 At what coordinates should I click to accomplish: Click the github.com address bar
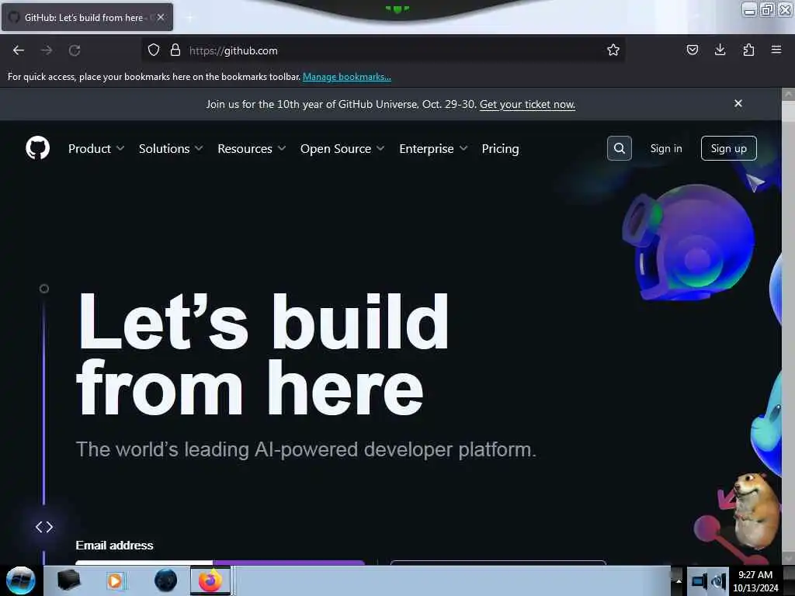coord(383,50)
